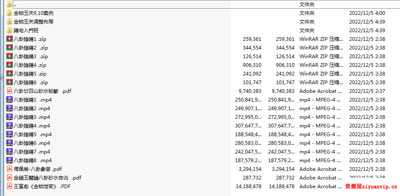400x196 pixels.
Task: Select the 金锁玉关调整布局 folder name
Action: pyautogui.click(x=33, y=22)
